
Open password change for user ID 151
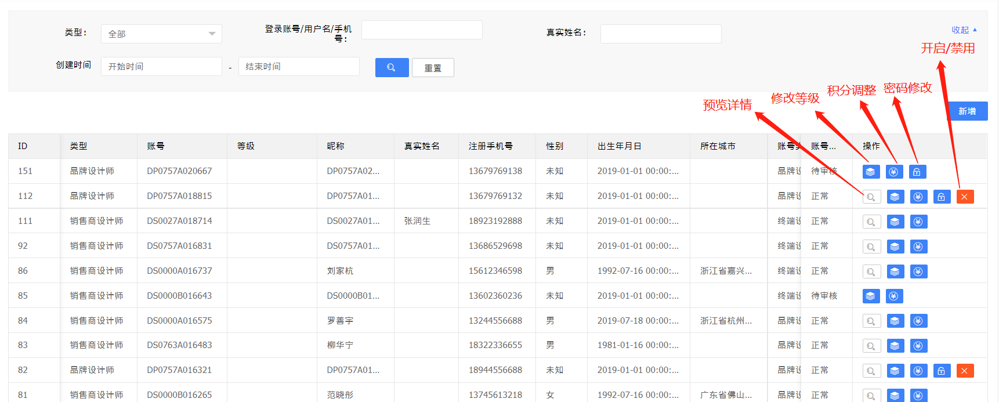click(x=917, y=172)
